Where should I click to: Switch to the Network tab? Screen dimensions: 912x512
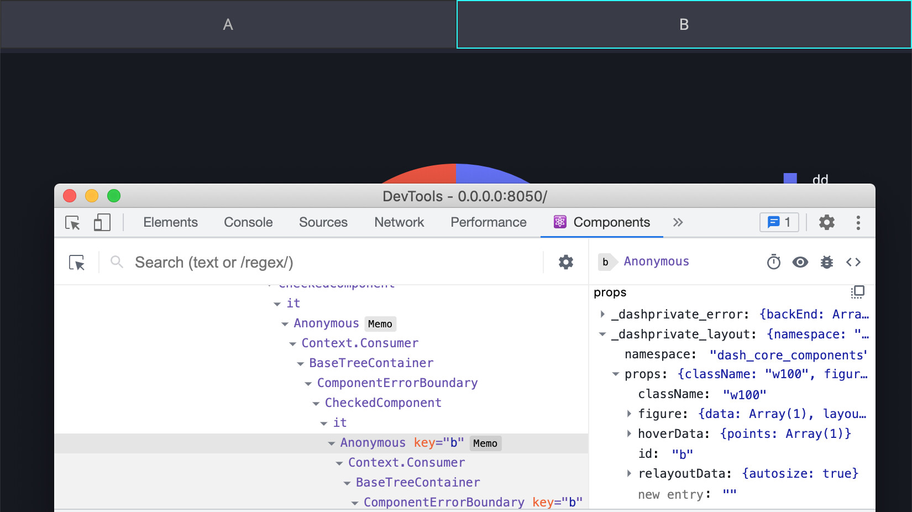pos(399,222)
